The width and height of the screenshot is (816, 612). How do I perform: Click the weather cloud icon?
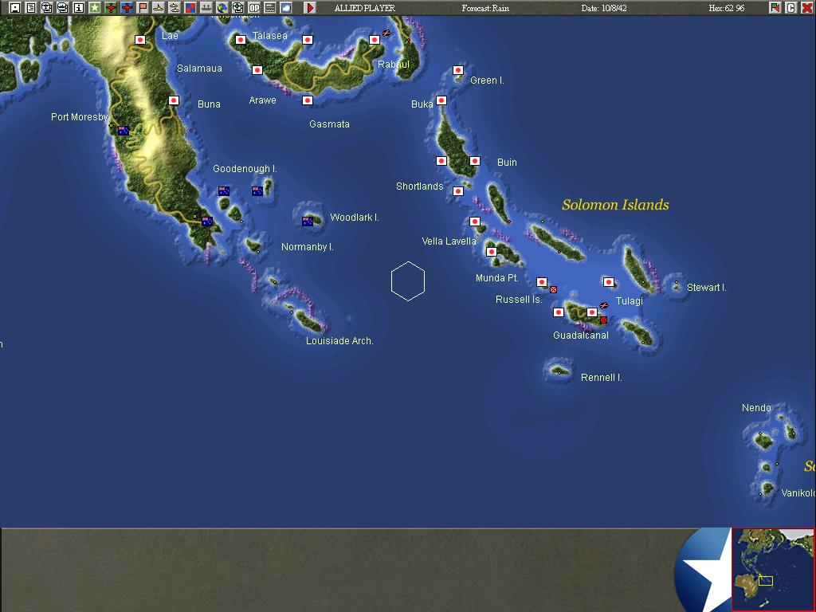(286, 8)
